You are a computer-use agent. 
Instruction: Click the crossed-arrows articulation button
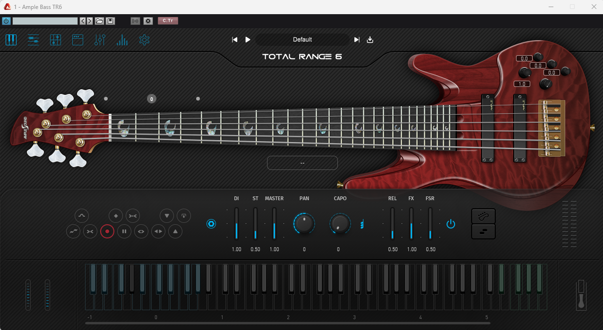click(90, 231)
